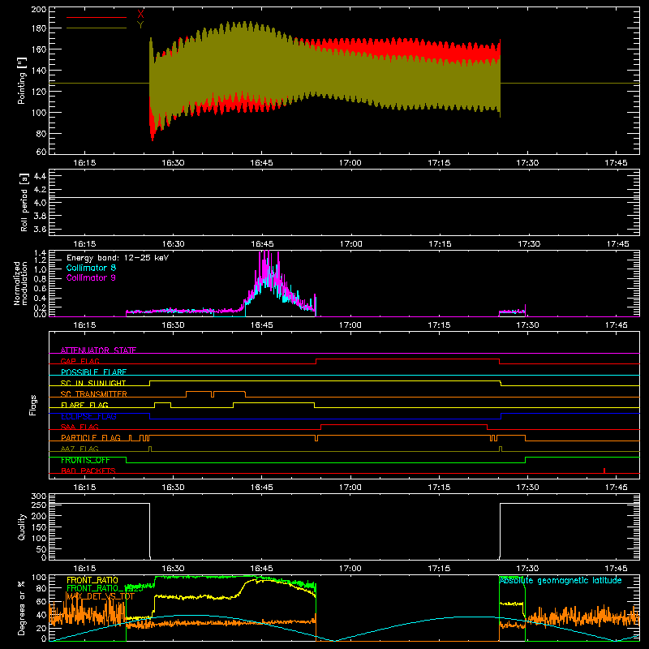This screenshot has height=649, width=649.
Task: Click the green FRONT_RATIO_1225 legend entry
Action: point(105,588)
